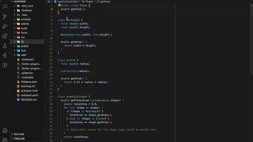
Task: Open the pubspec.yaml file
Action: tap(29, 95)
